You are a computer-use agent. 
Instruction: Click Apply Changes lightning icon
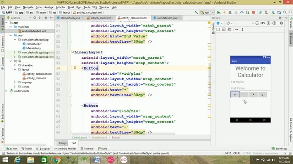tap(224, 12)
